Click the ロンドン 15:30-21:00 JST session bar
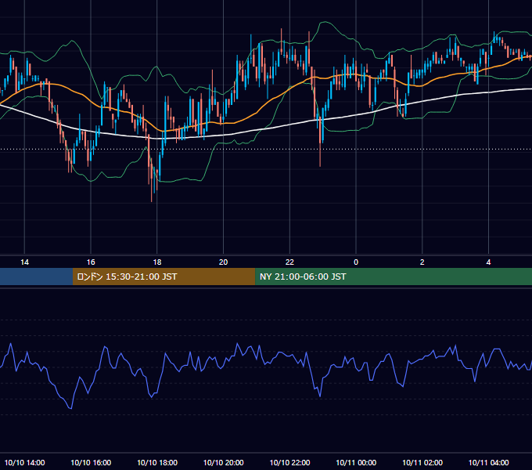 coord(164,277)
